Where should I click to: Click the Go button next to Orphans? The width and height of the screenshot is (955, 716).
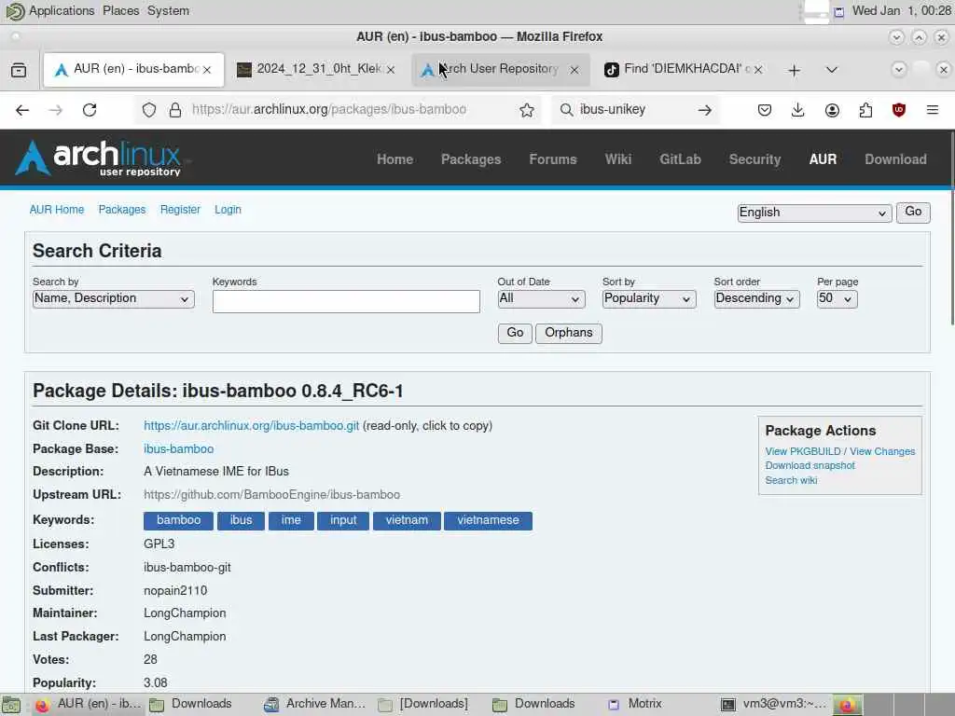(515, 333)
